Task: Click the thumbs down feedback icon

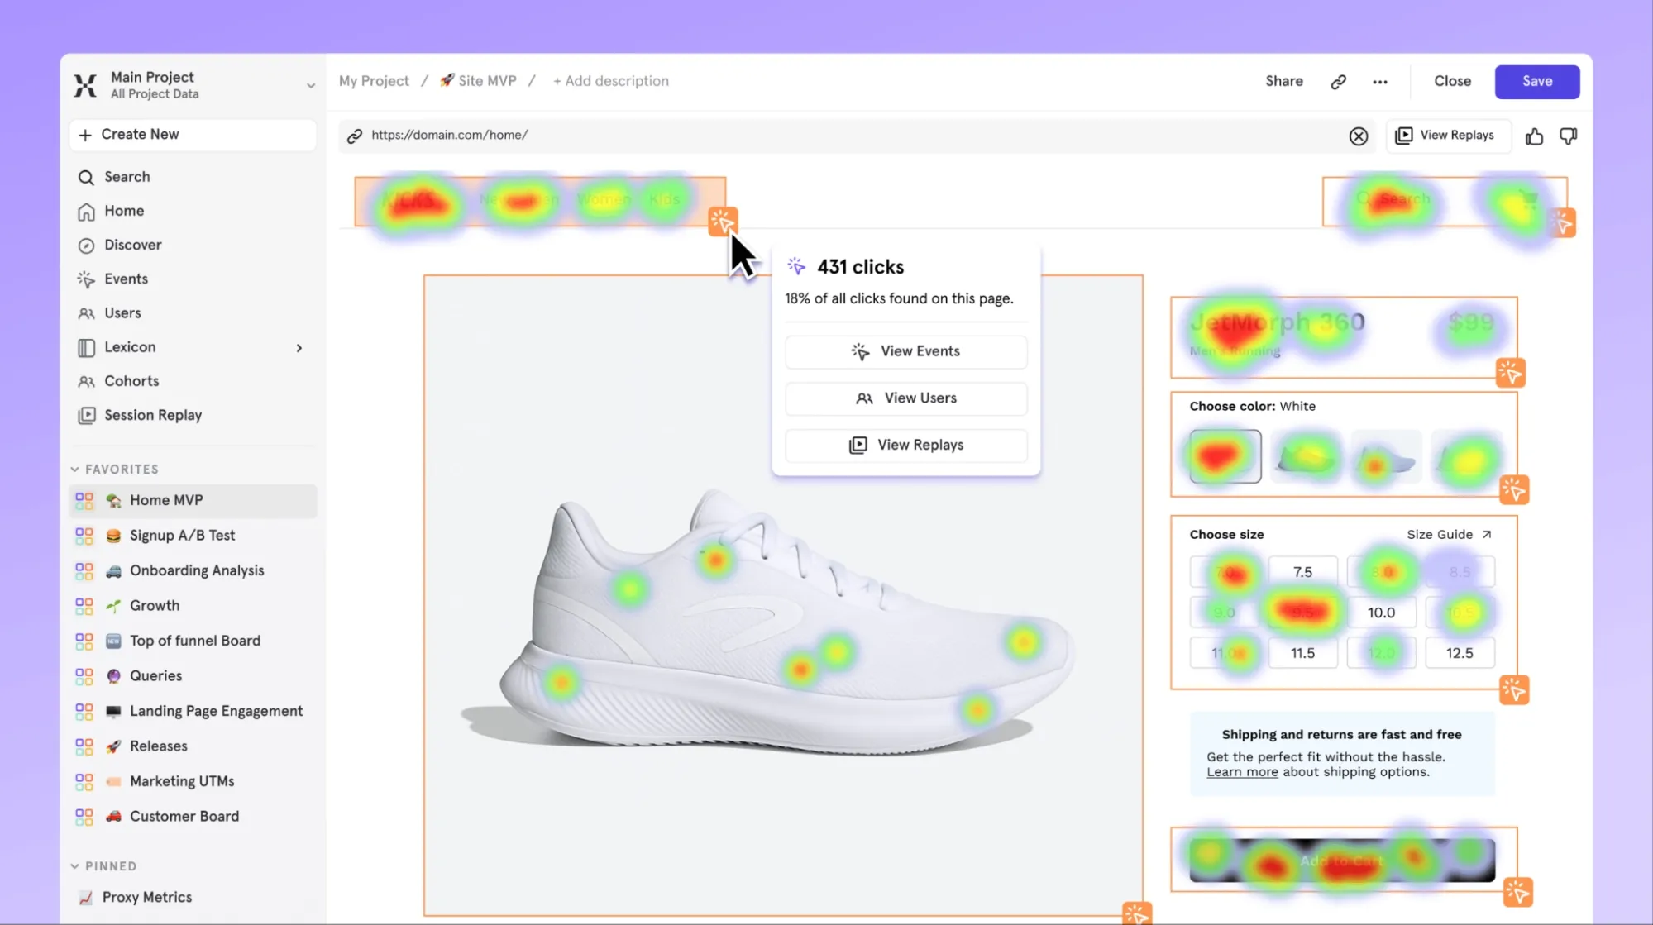Action: click(x=1568, y=136)
